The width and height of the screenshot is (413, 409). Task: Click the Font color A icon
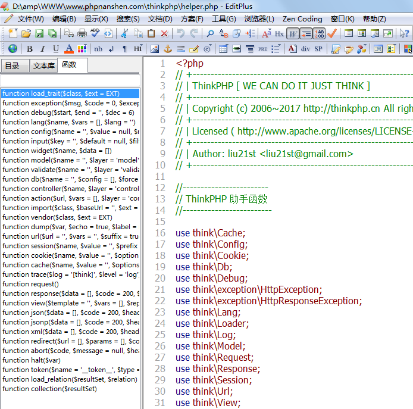69,49
